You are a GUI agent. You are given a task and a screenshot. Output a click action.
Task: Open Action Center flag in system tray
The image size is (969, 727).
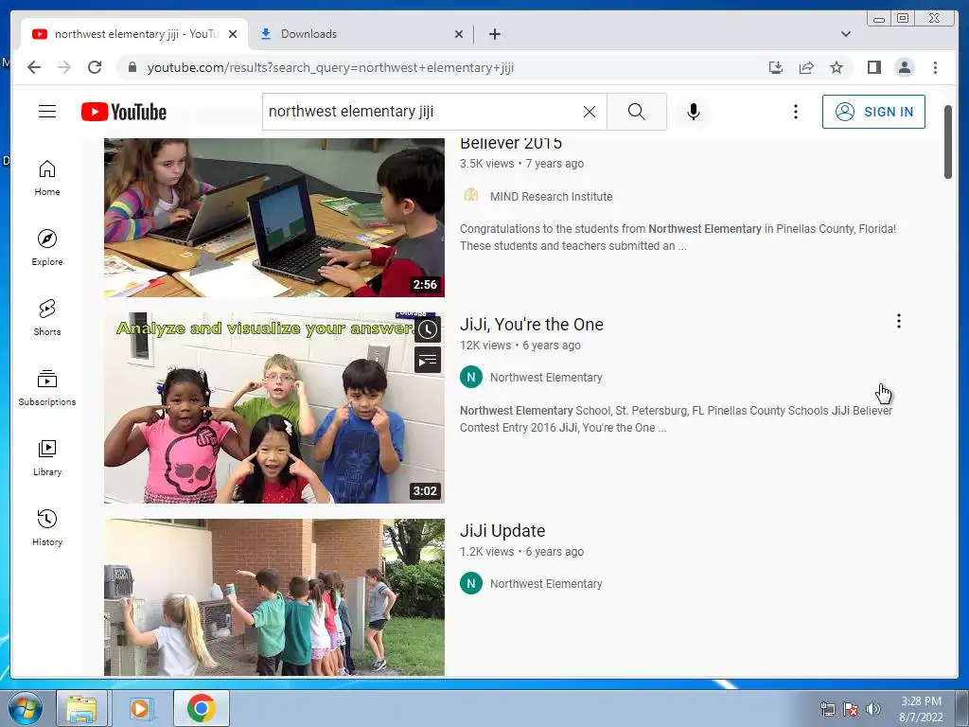(x=851, y=709)
